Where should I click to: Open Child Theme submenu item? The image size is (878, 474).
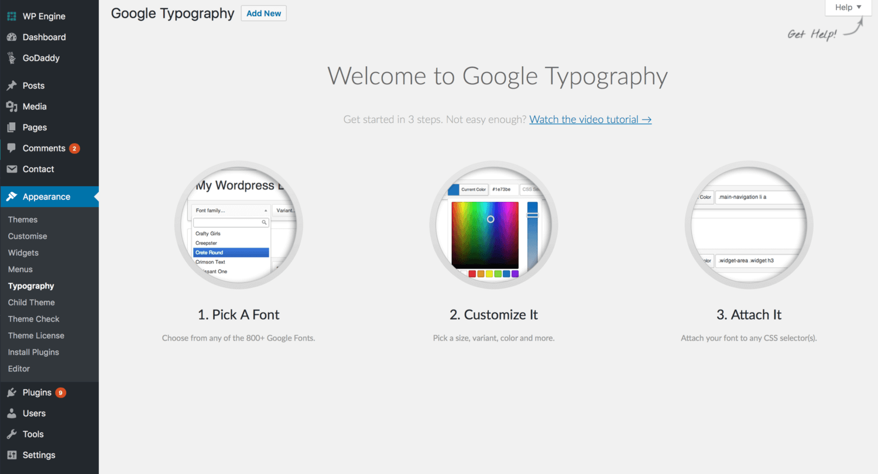click(x=32, y=303)
